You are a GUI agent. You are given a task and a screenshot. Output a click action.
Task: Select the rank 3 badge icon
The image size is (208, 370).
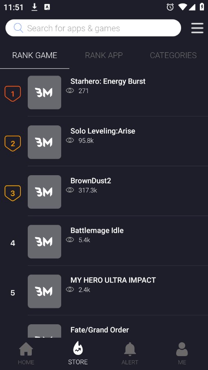click(x=13, y=193)
